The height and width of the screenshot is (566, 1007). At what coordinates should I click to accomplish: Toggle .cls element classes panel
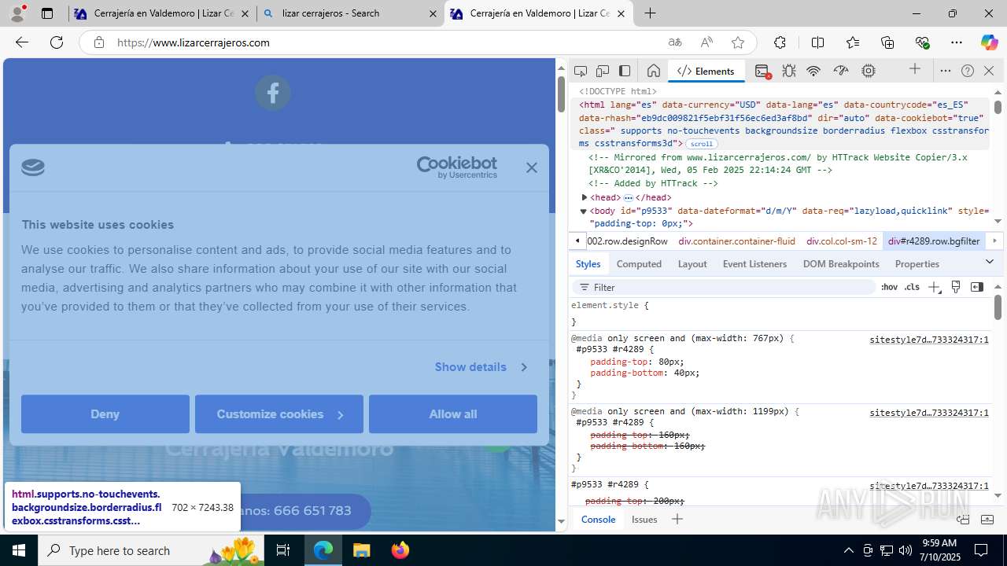pos(912,287)
